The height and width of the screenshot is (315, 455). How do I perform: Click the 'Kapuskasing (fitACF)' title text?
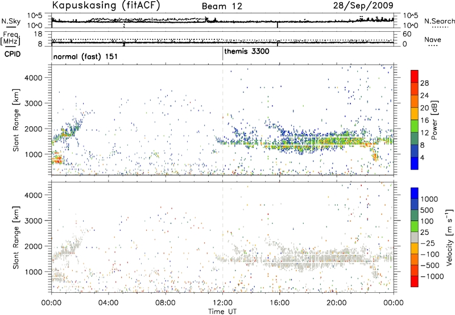point(106,5)
